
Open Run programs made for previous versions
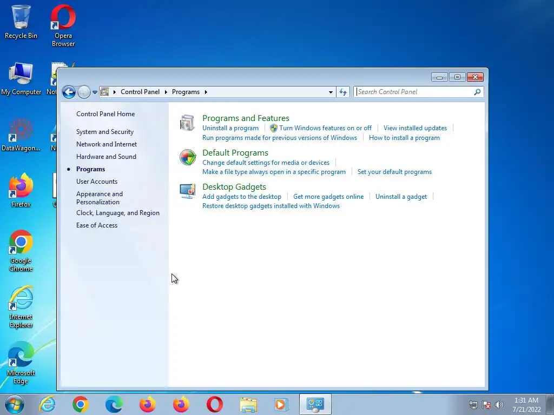coord(280,138)
